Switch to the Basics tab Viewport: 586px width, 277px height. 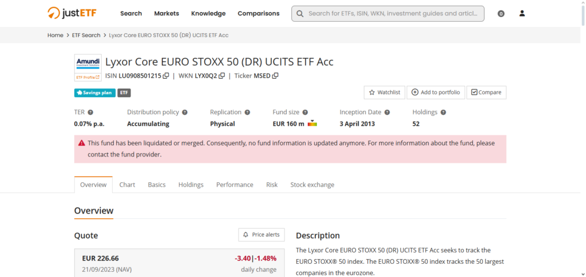pos(157,184)
